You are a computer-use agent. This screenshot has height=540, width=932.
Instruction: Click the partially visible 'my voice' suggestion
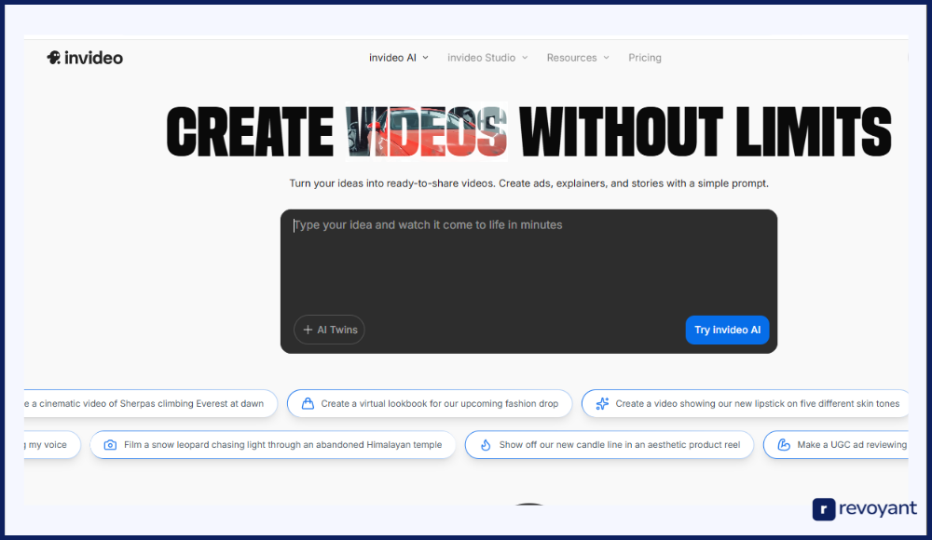(x=48, y=445)
